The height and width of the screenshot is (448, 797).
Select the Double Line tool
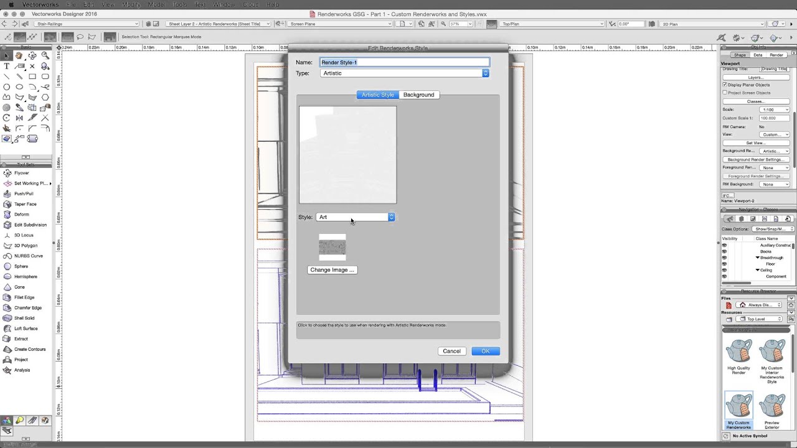point(19,77)
